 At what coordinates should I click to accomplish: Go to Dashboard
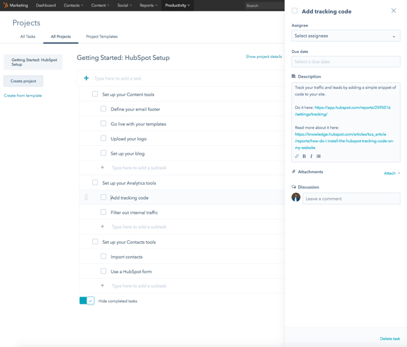46,6
